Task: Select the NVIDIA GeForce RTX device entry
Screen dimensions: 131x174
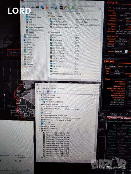Action: (x=53, y=102)
